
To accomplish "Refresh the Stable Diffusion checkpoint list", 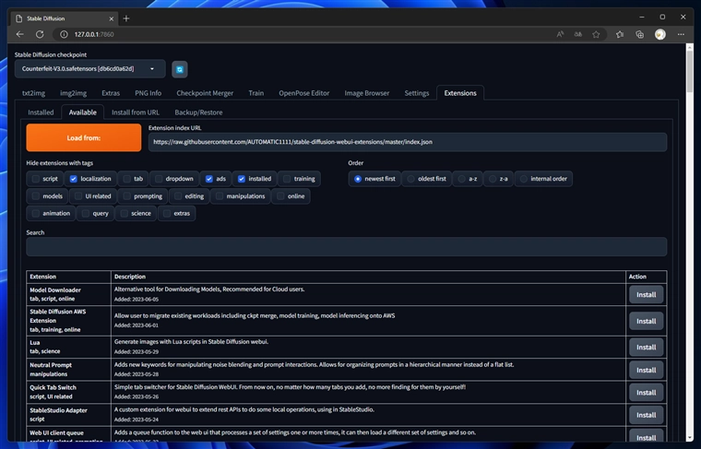I will [x=179, y=69].
